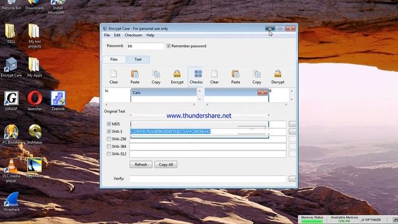
Task: Enable the SHA-256 checkbox
Action: [x=109, y=139]
